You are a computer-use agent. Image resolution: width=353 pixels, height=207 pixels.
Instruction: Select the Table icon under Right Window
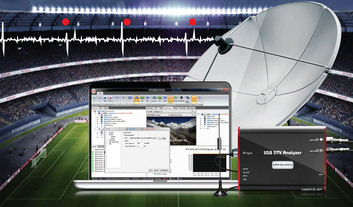pyautogui.click(x=165, y=99)
